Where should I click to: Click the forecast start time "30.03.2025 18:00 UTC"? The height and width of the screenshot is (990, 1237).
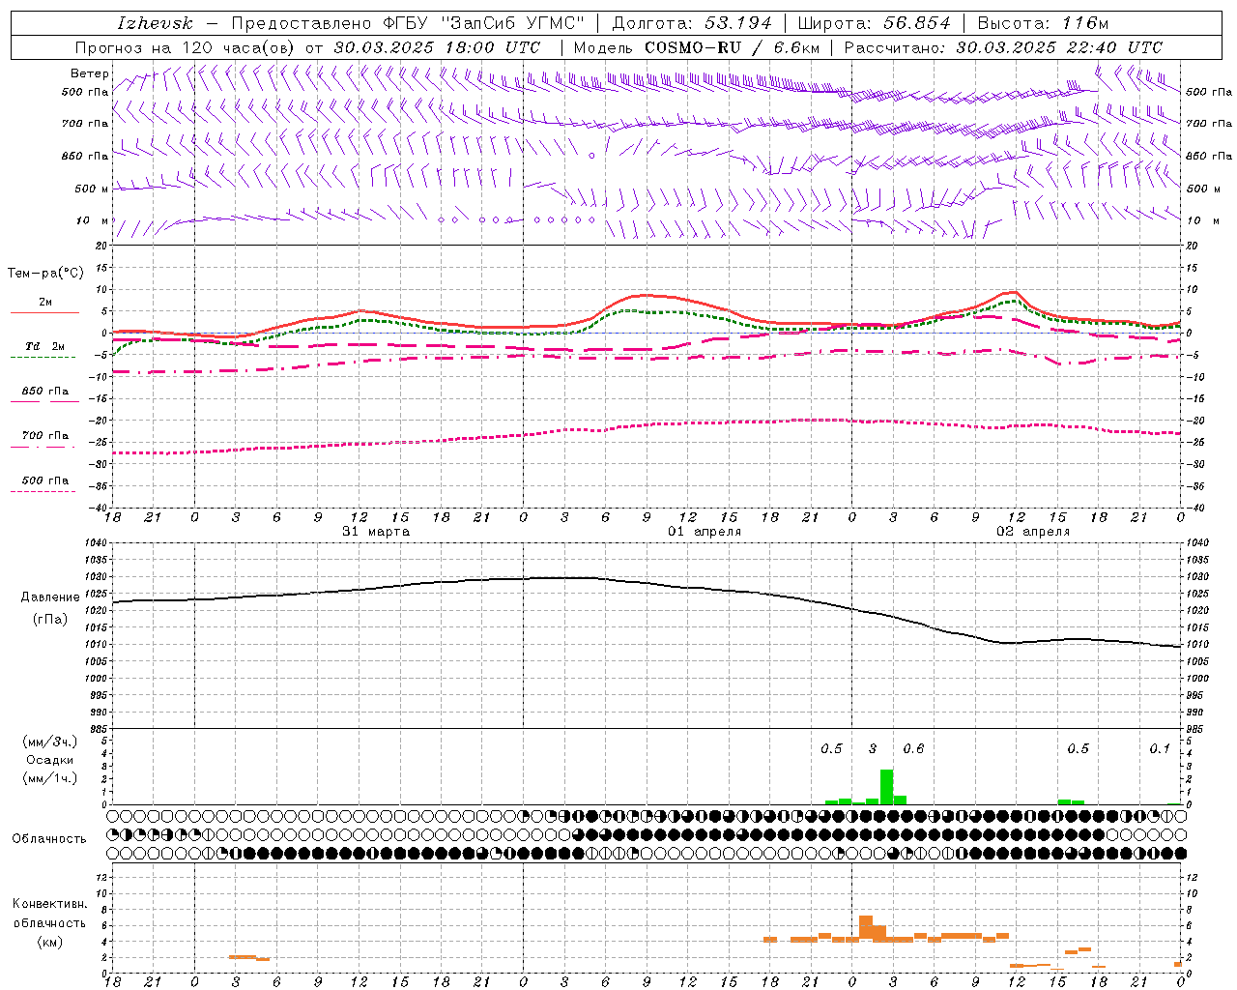point(437,47)
